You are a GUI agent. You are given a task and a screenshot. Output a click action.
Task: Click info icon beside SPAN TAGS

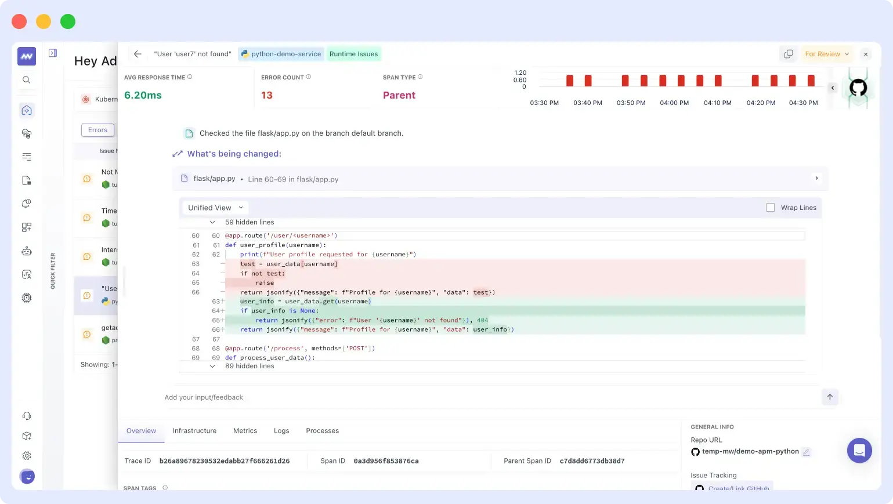click(165, 488)
